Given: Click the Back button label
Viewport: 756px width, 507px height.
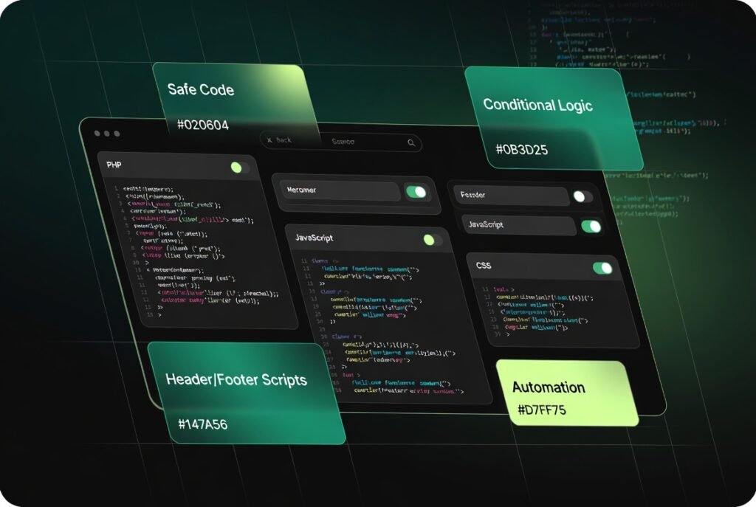Looking at the screenshot, I should pyautogui.click(x=284, y=140).
